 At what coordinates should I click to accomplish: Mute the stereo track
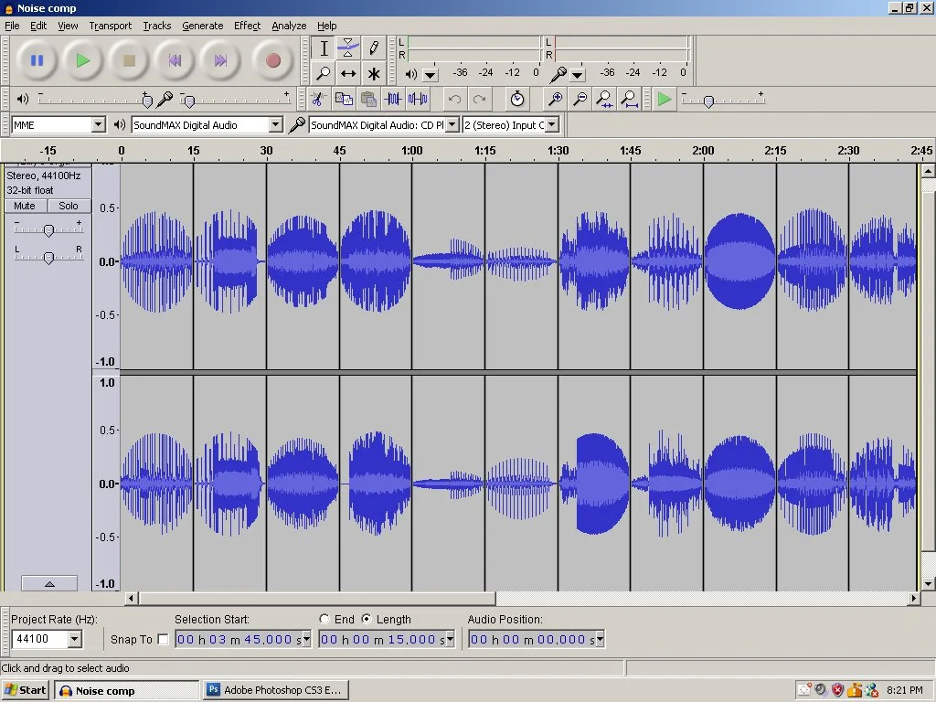pos(24,206)
